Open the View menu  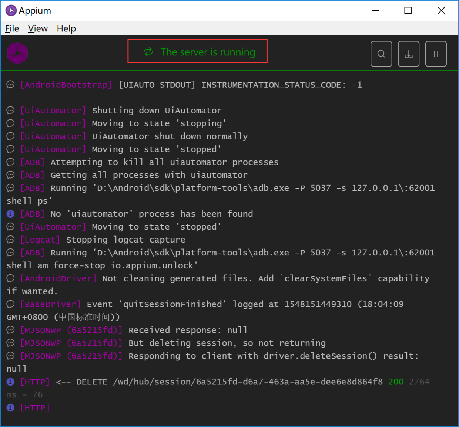38,28
